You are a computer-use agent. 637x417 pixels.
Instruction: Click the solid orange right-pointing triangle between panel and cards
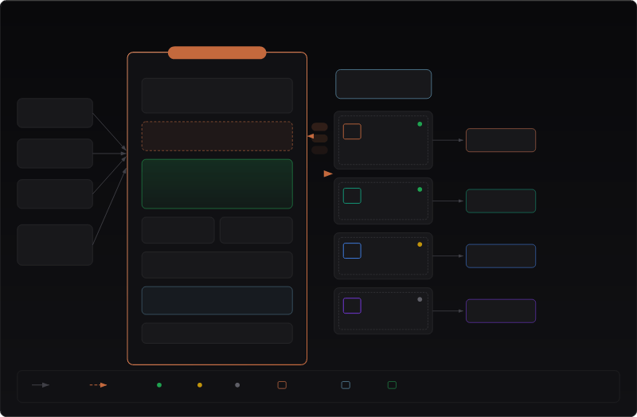(x=328, y=173)
